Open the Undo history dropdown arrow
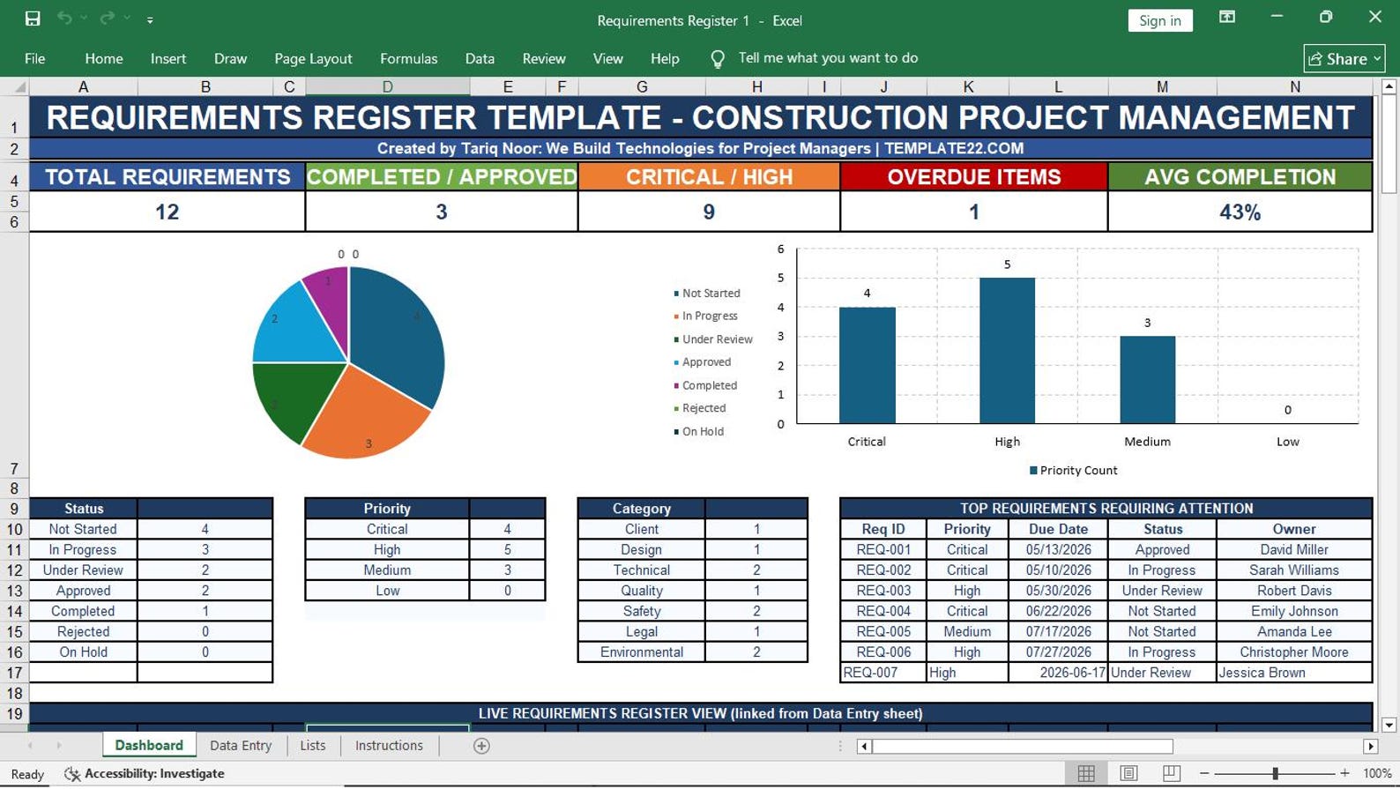This screenshot has width=1400, height=789. [84, 19]
